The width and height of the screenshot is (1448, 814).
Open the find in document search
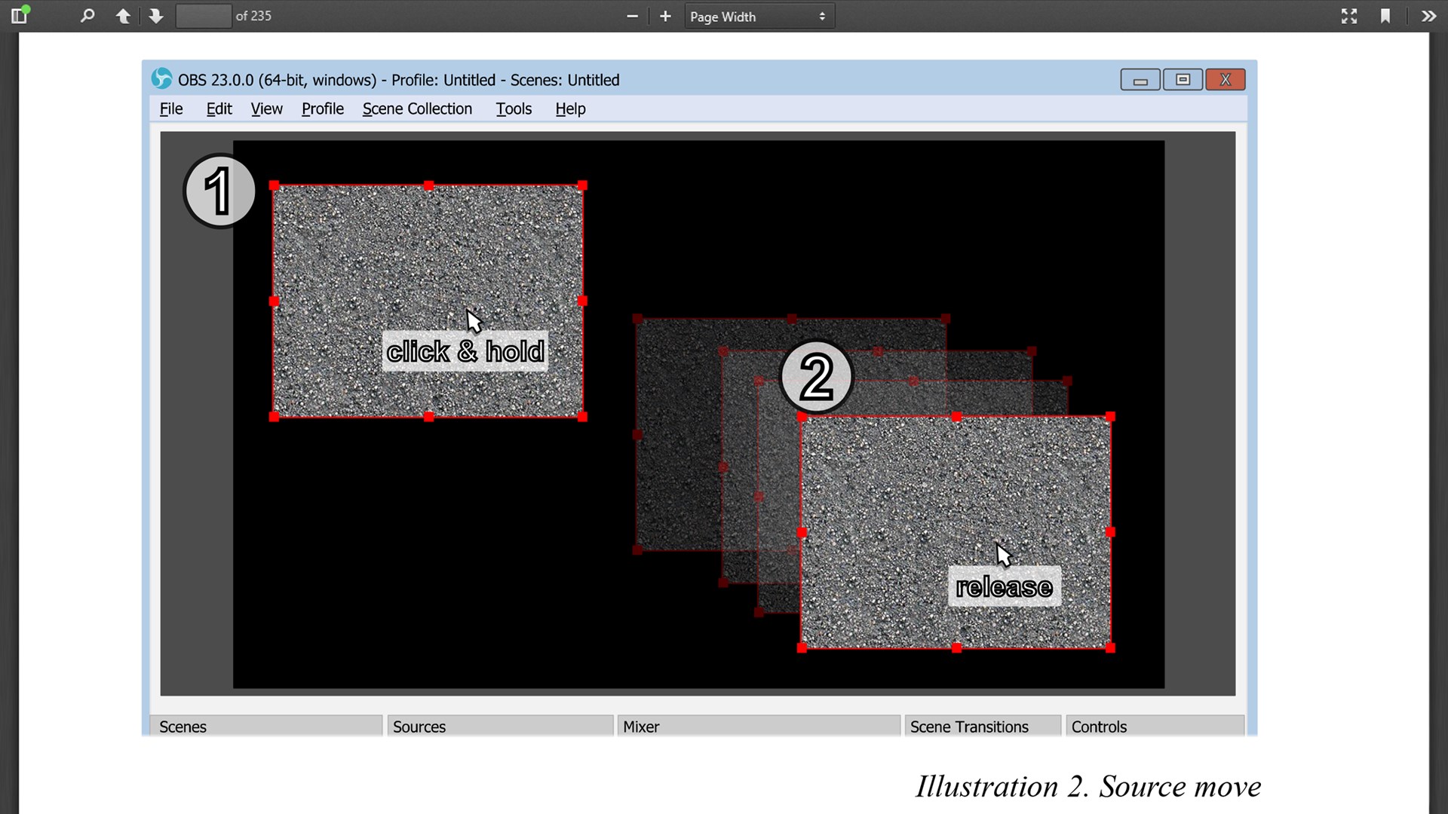[87, 16]
